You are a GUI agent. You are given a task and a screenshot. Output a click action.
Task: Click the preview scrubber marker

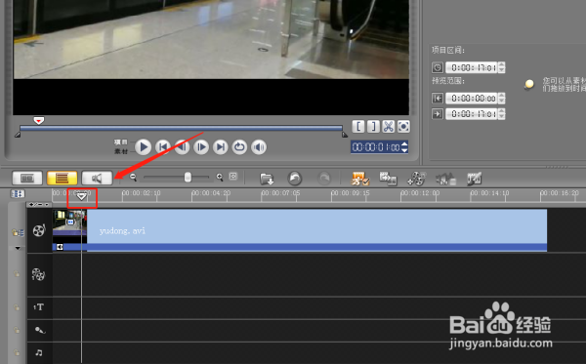(x=39, y=121)
